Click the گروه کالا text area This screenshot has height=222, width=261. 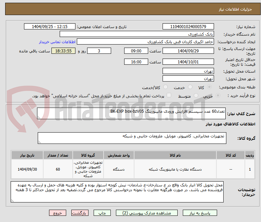[132, 138]
